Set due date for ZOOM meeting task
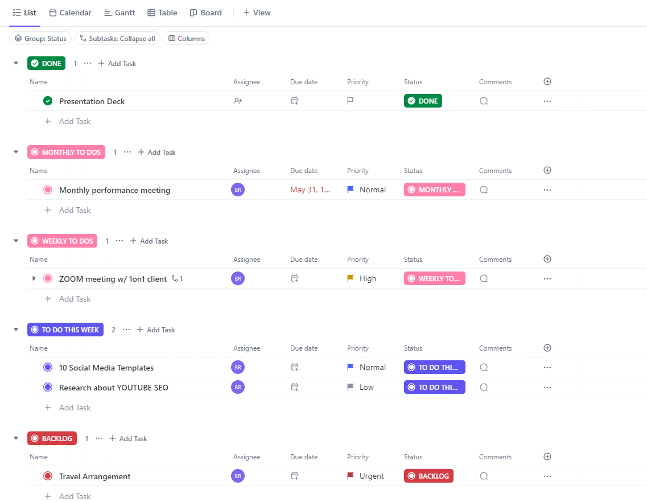 point(295,278)
